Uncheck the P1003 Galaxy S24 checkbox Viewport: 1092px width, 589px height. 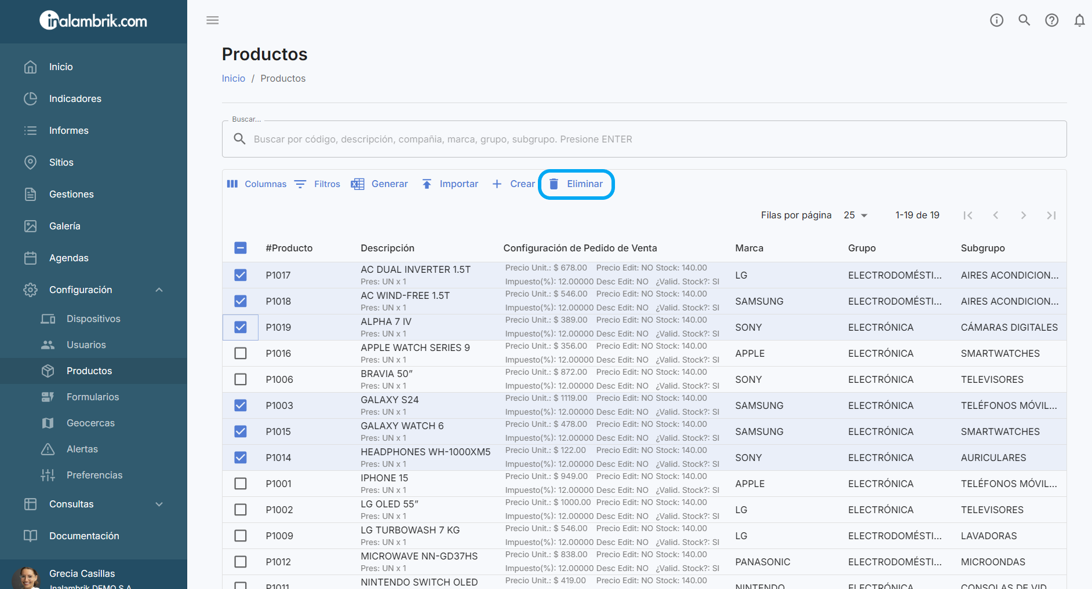pos(241,405)
